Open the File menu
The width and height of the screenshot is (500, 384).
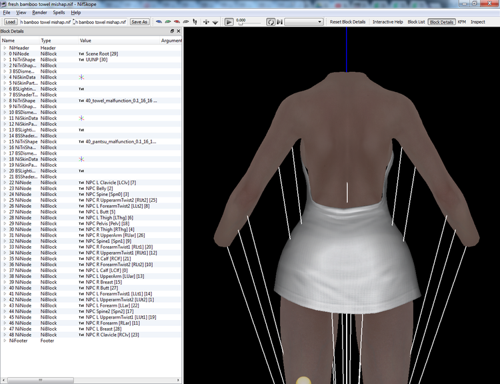click(x=7, y=13)
